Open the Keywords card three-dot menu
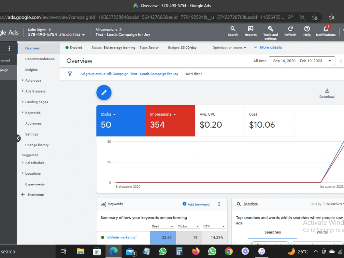344x258 pixels. (x=219, y=204)
